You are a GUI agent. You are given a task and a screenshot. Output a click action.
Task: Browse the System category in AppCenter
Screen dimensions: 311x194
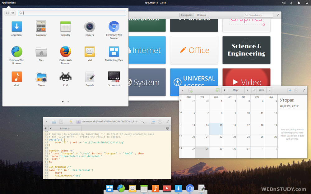147,82
